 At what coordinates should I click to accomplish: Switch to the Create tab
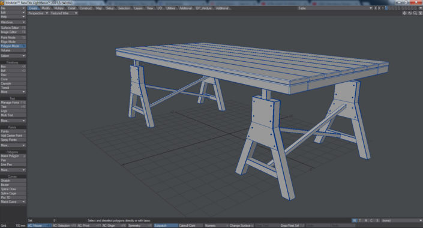coord(33,8)
